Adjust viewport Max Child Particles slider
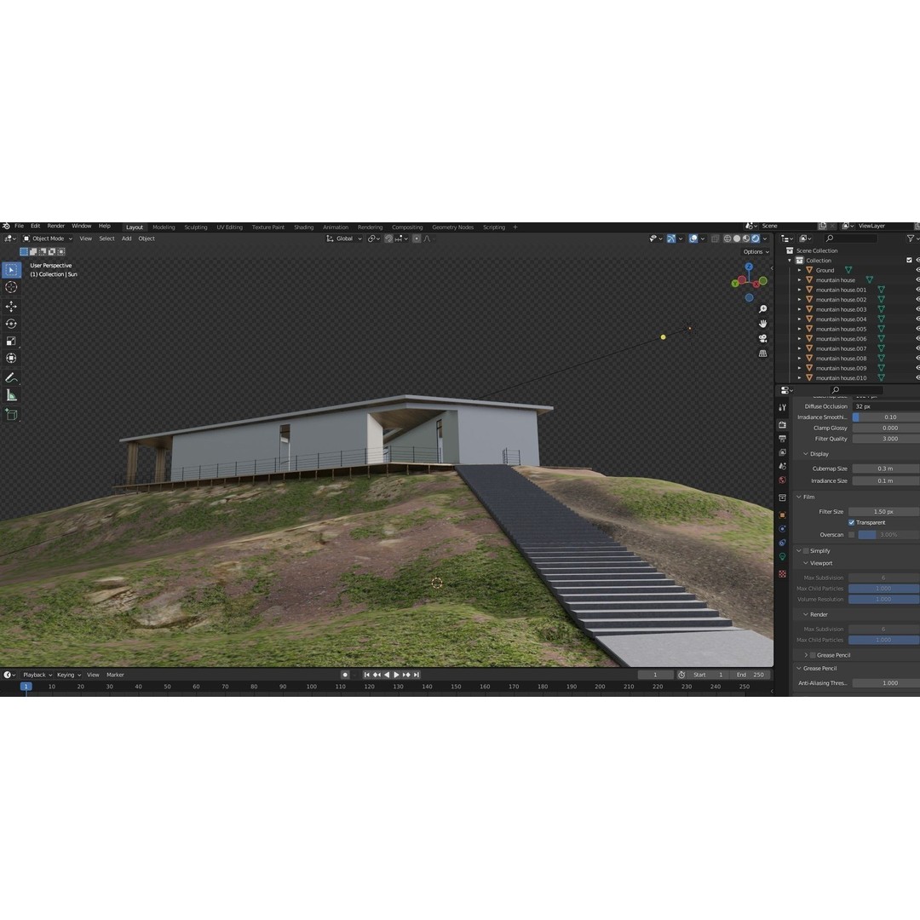920x920 pixels. [883, 589]
